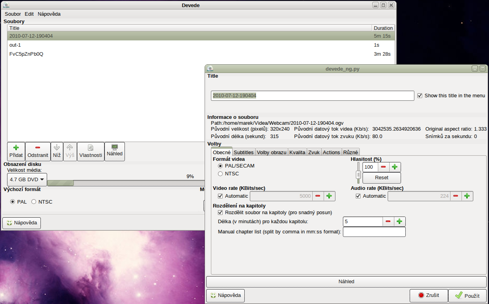This screenshot has height=304, width=489.
Task: Click wide Náhled button in properties dialog
Action: pos(346,282)
